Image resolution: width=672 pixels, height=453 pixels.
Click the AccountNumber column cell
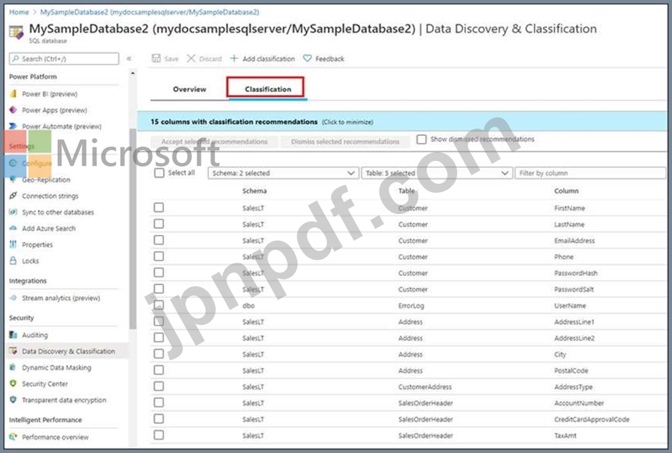(578, 403)
